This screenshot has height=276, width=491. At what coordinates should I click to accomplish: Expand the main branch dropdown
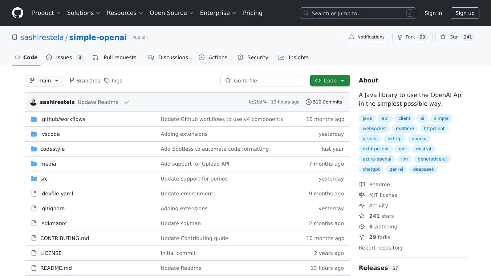tap(44, 81)
